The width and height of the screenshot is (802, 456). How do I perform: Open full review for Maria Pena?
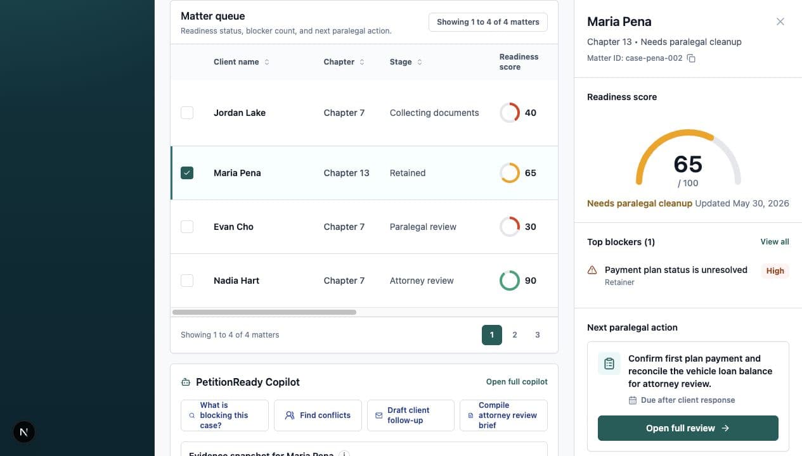tap(688, 428)
